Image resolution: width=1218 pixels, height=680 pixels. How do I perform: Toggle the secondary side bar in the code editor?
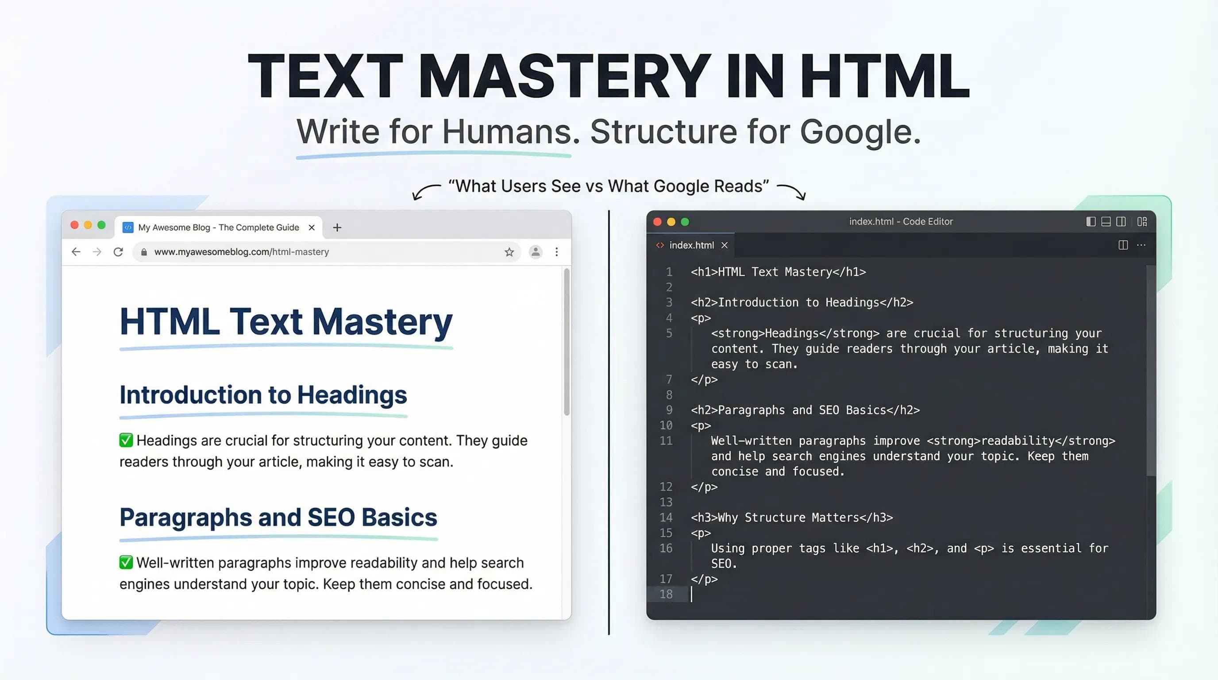point(1120,221)
